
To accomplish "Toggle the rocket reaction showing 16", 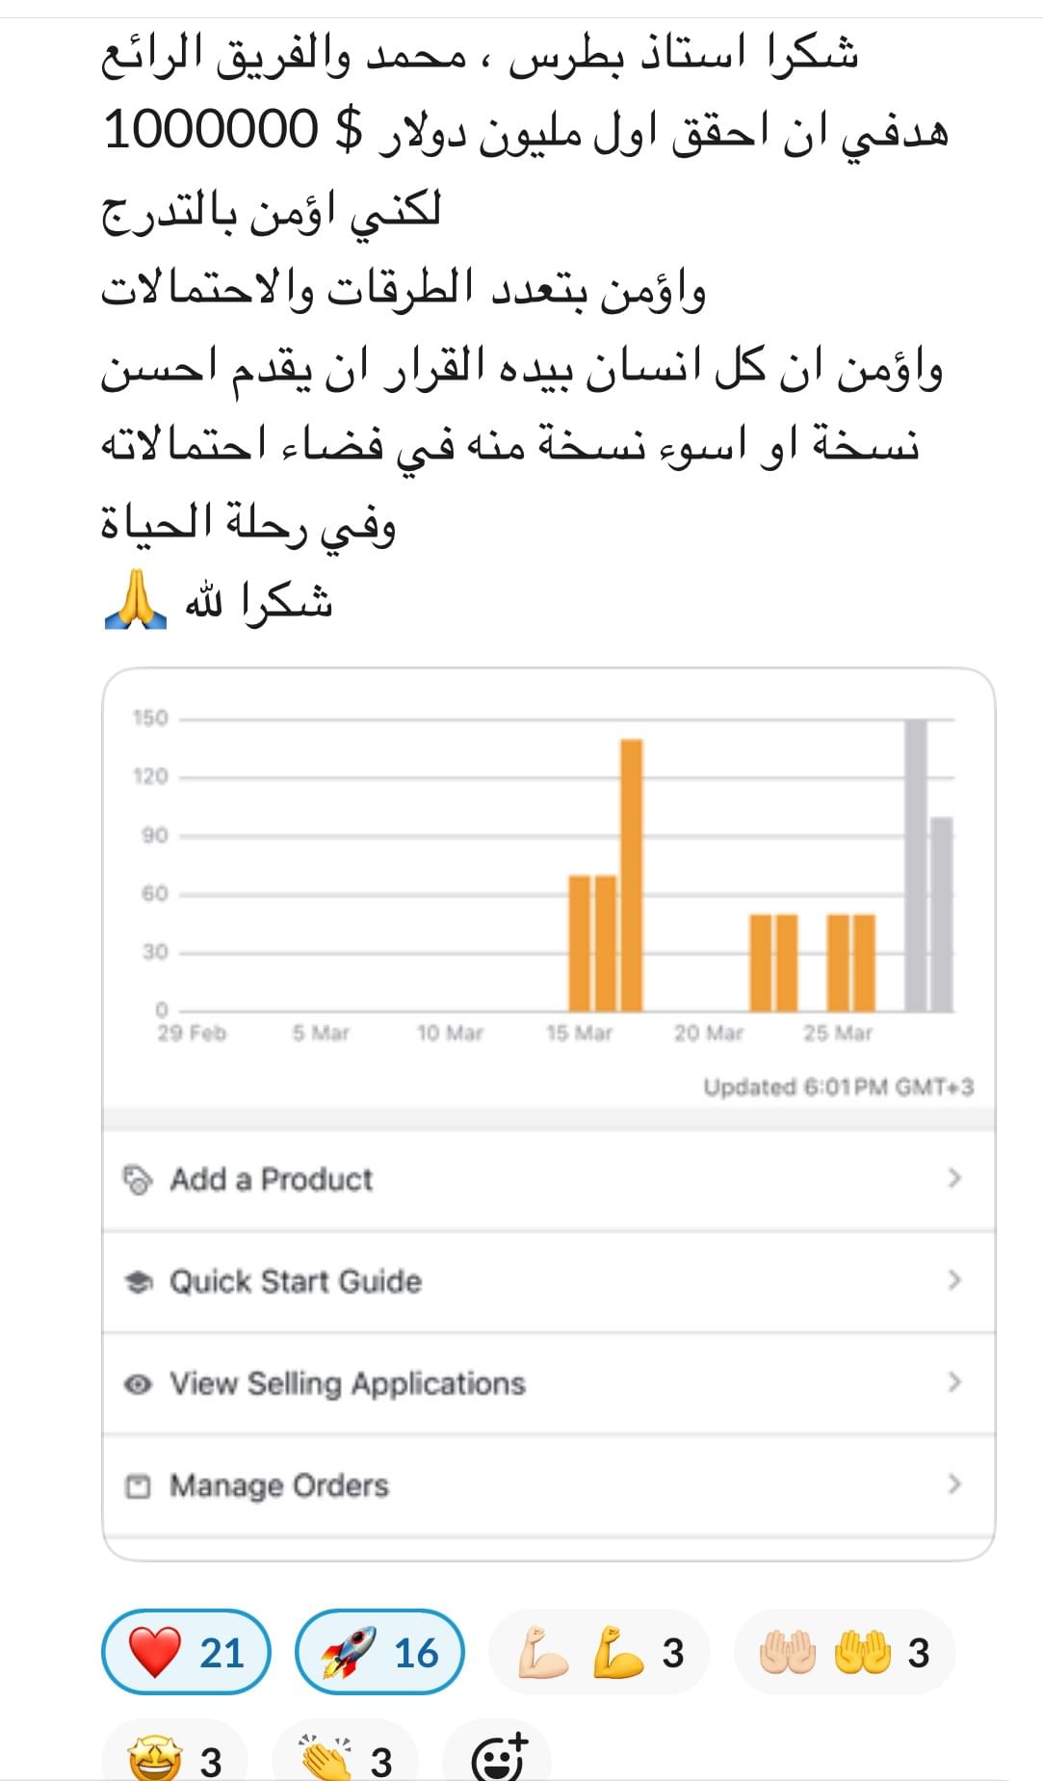I will [379, 1652].
